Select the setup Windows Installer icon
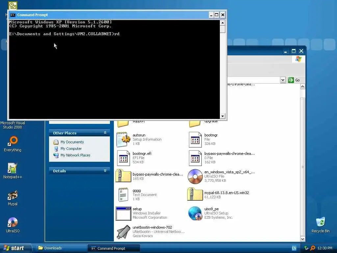 123,213
